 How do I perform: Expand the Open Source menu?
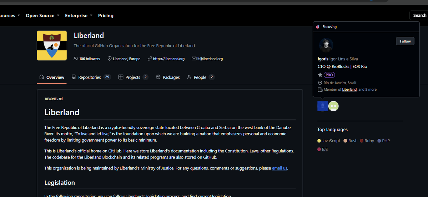(x=42, y=16)
